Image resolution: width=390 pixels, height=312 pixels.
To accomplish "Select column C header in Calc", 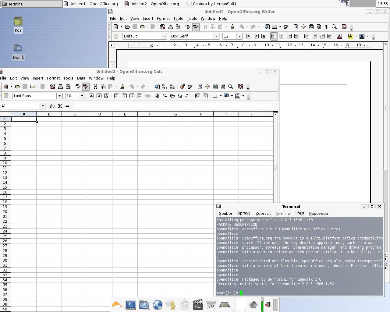I will (x=74, y=114).
